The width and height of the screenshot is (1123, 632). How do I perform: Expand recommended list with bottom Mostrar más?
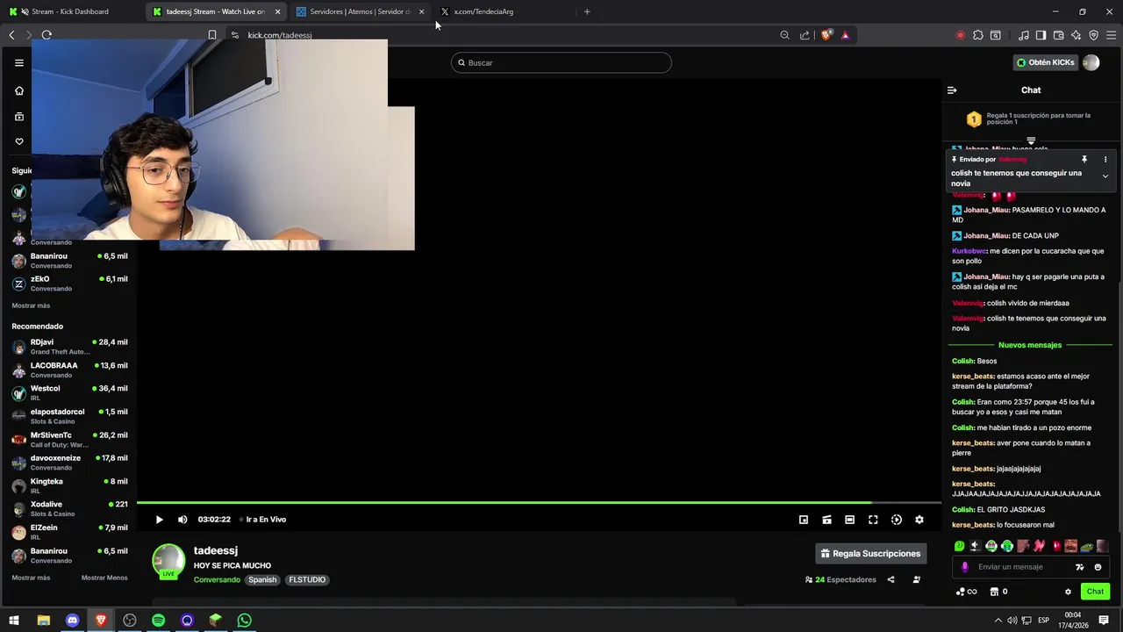tap(31, 578)
